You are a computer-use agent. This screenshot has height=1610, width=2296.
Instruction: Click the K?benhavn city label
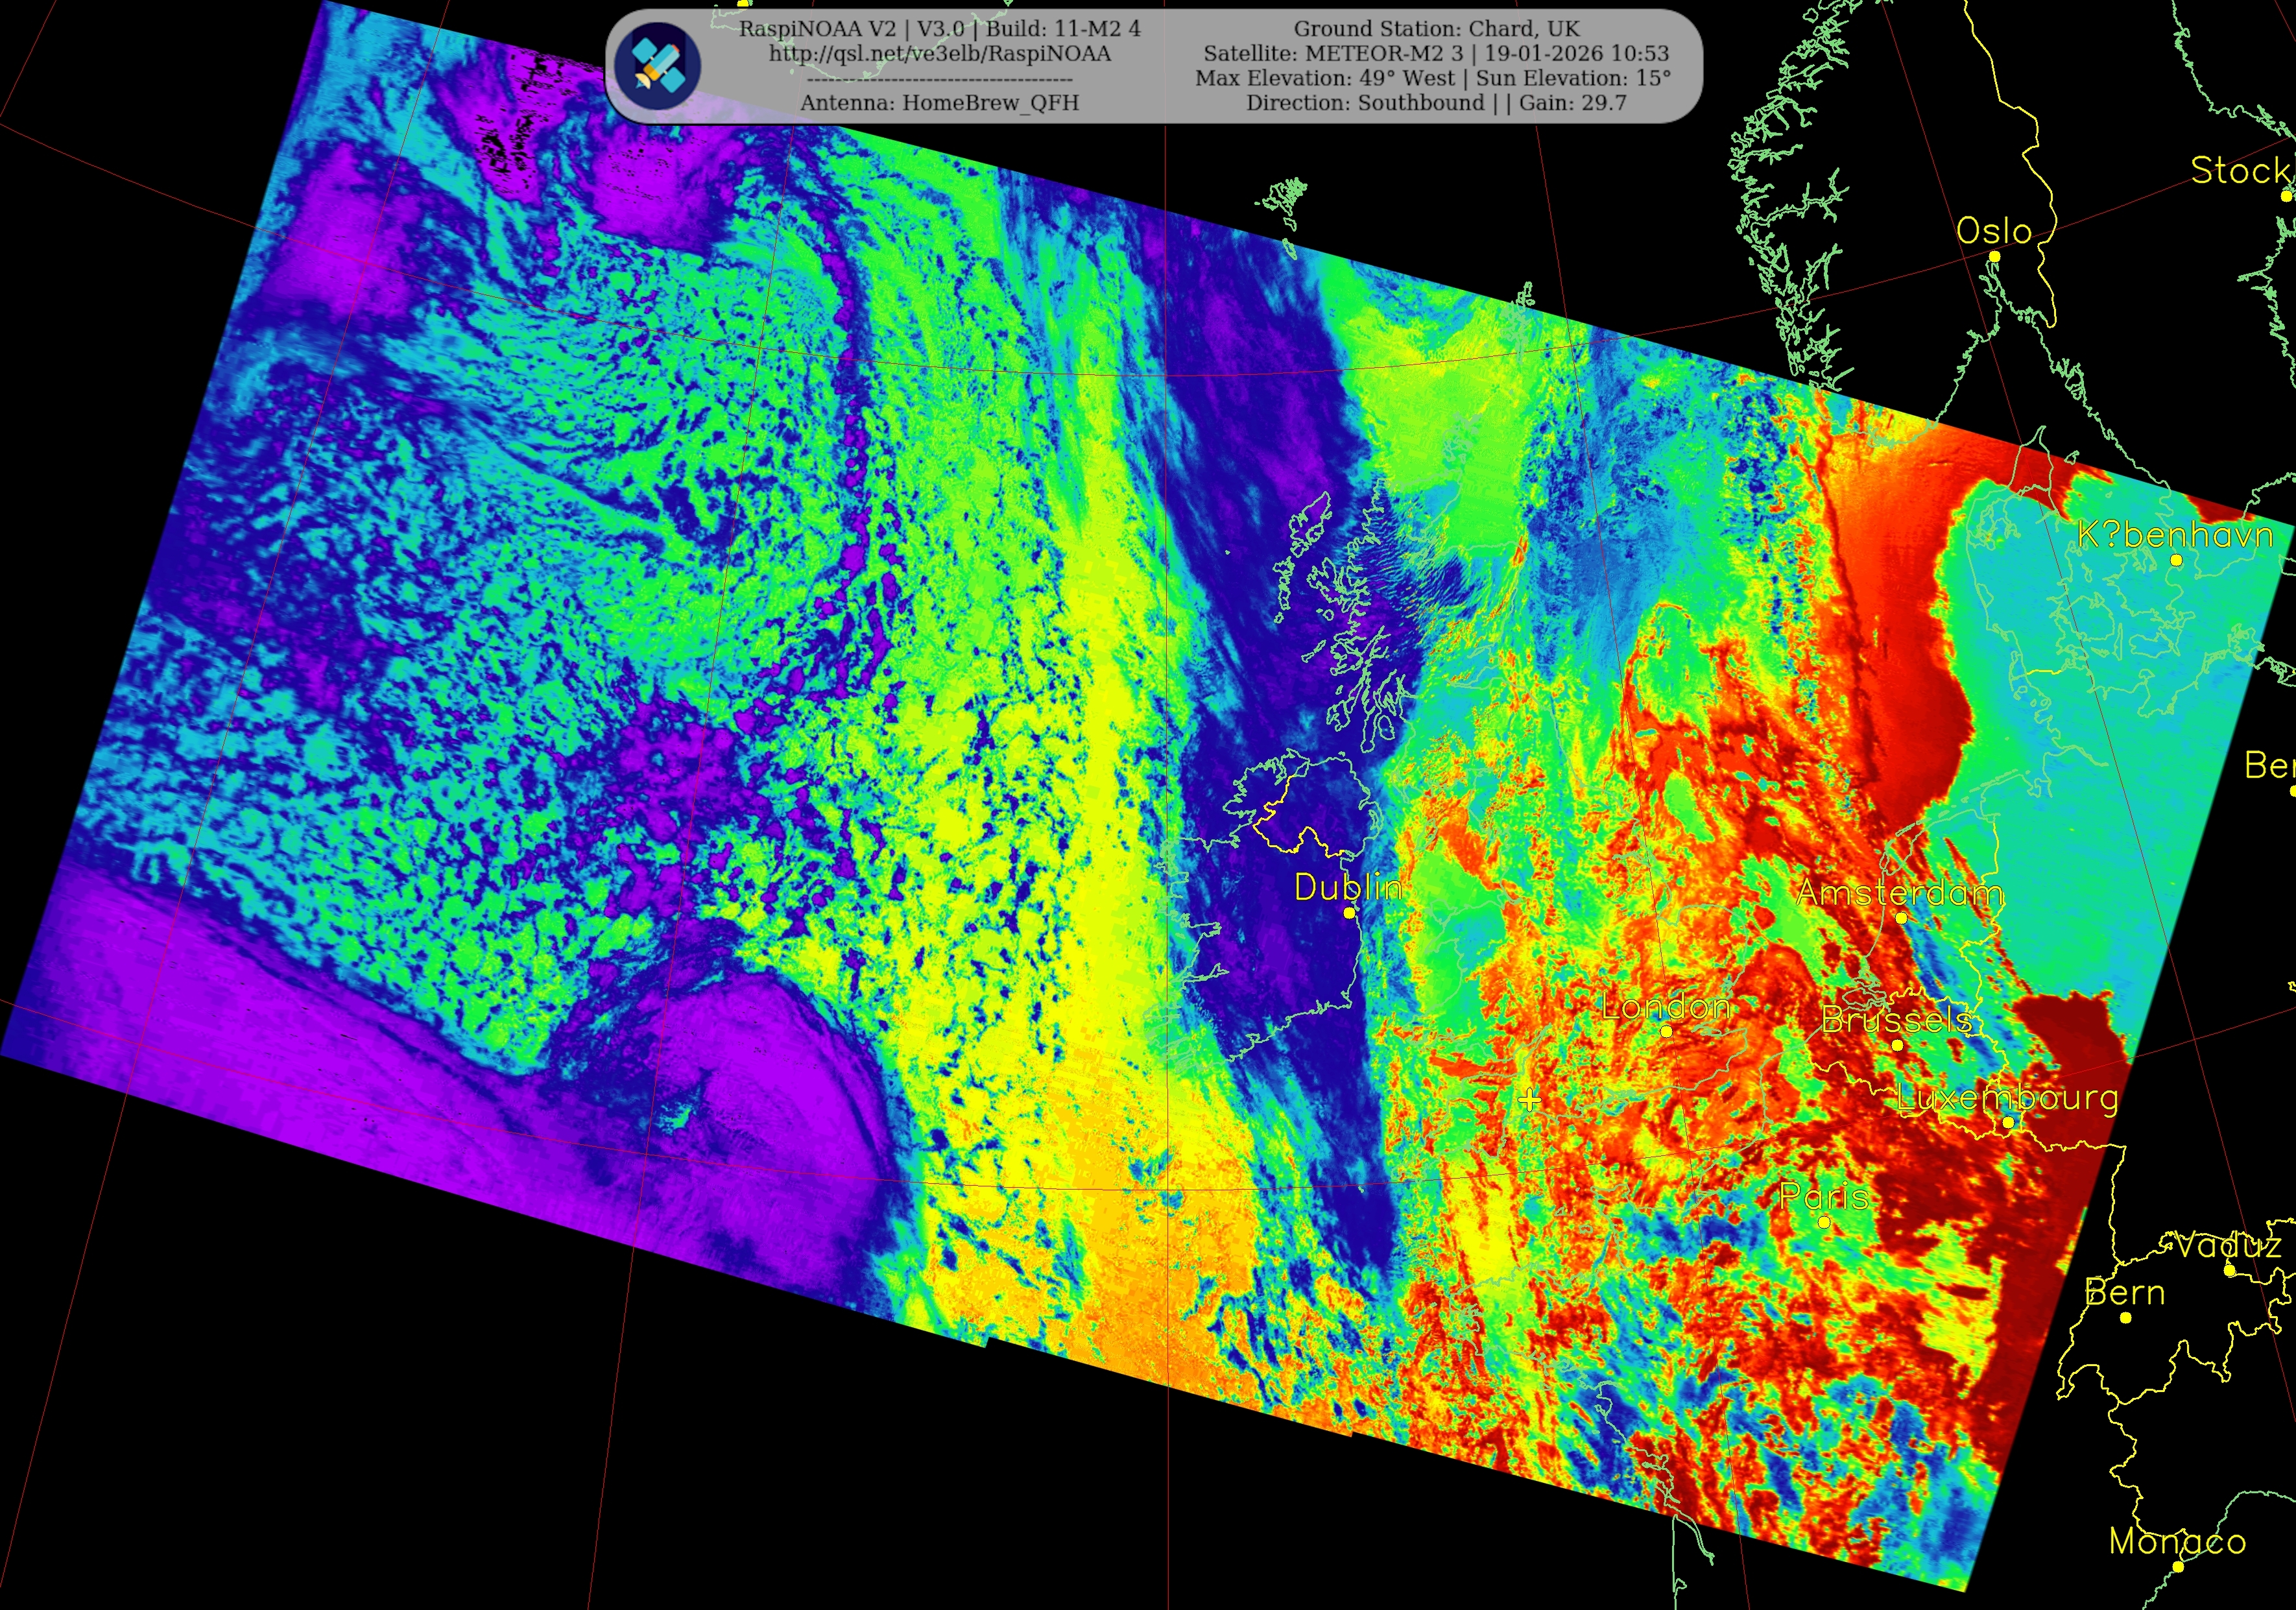coord(2175,535)
